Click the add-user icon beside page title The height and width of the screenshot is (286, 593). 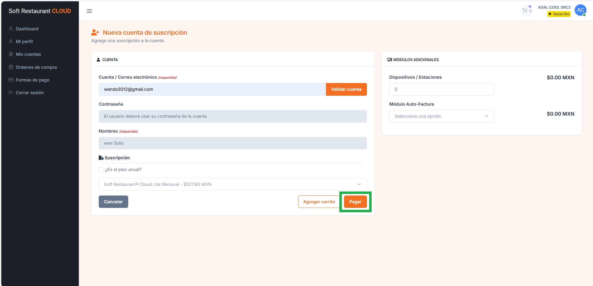click(x=95, y=33)
